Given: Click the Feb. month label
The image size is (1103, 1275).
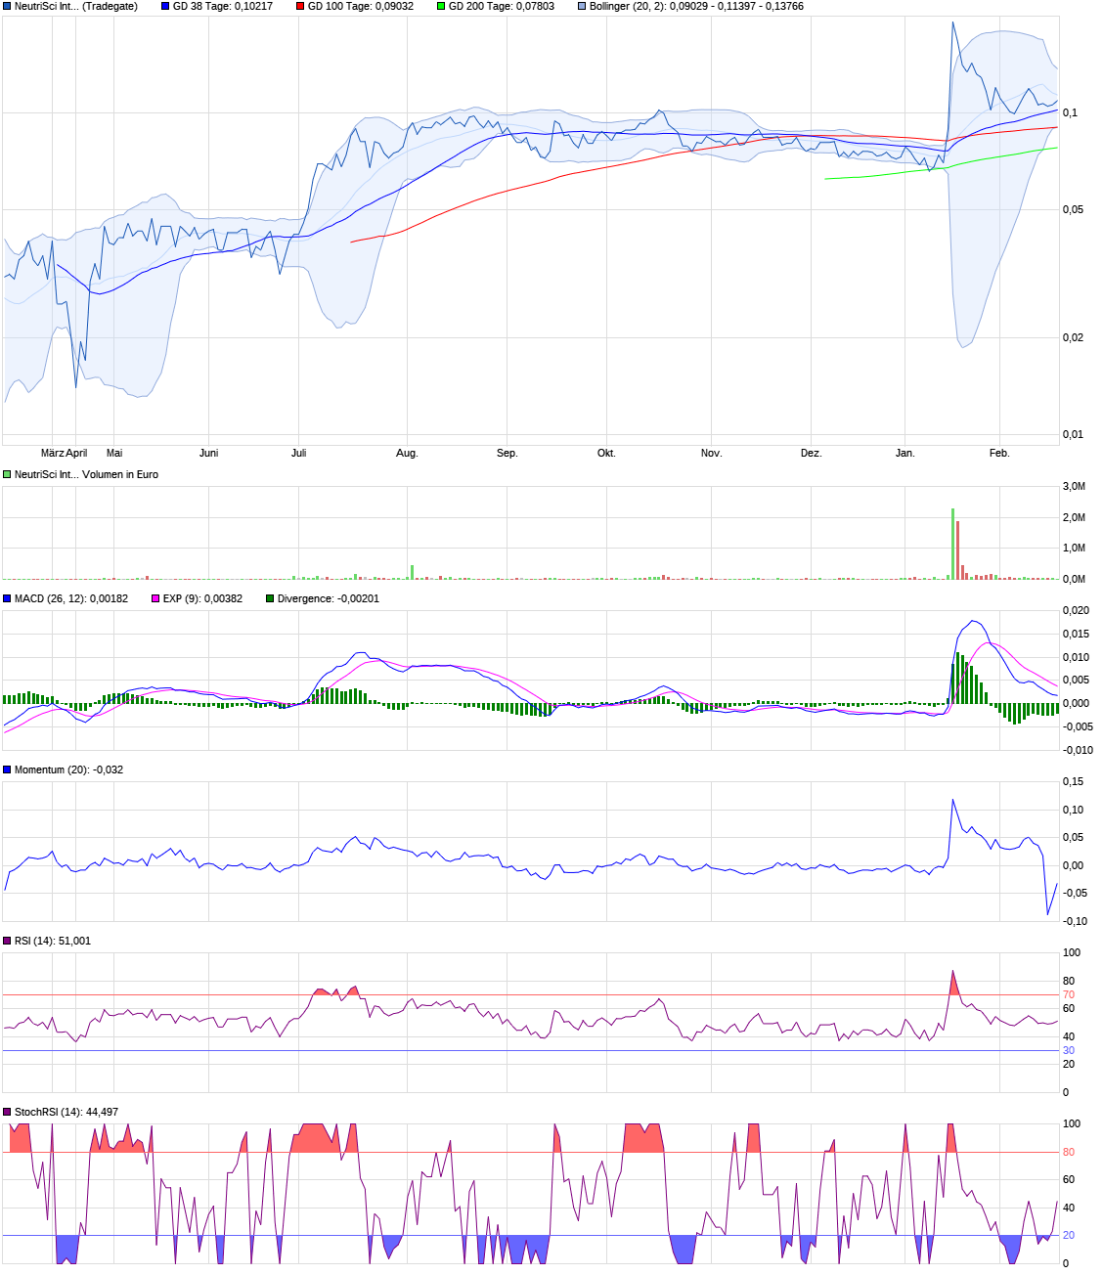Looking at the screenshot, I should pyautogui.click(x=999, y=453).
